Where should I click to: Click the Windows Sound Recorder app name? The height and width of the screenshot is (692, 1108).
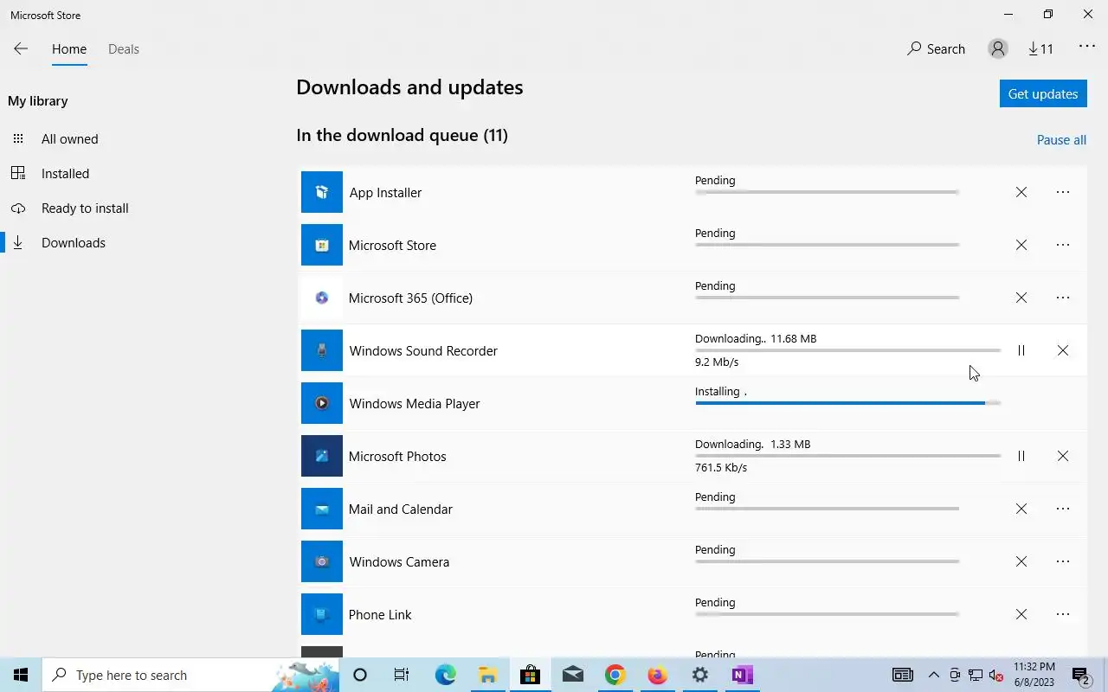tap(423, 351)
